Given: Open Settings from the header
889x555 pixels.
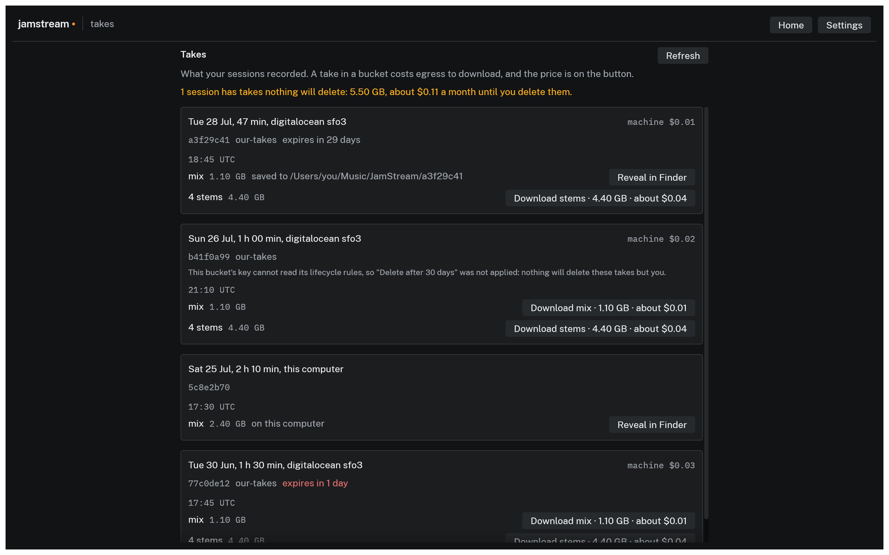Looking at the screenshot, I should pos(844,25).
